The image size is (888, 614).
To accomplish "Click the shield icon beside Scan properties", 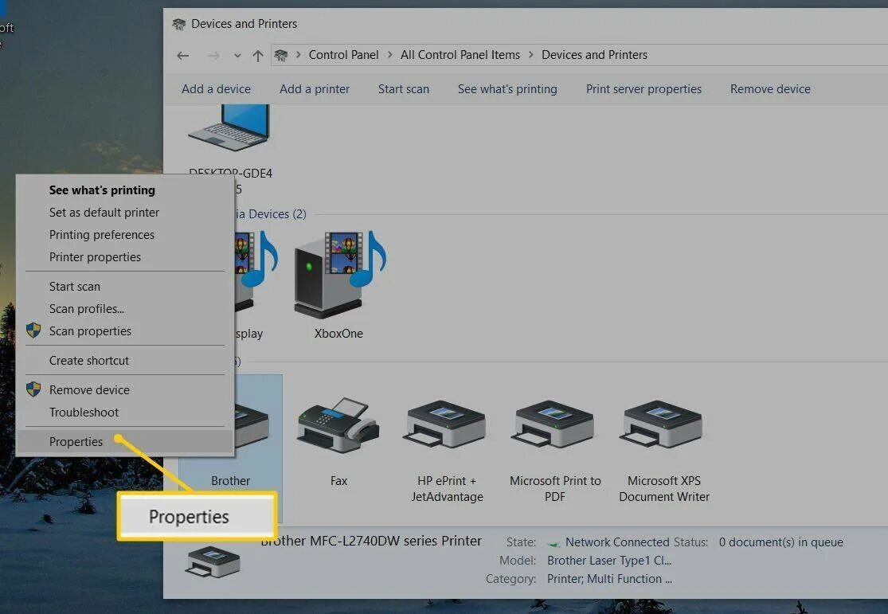I will (33, 330).
